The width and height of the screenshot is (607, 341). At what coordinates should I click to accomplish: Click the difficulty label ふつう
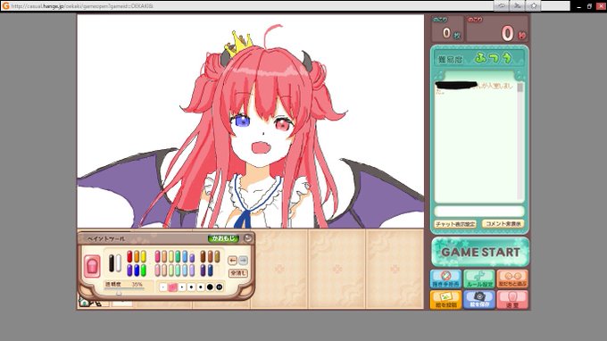pos(494,58)
